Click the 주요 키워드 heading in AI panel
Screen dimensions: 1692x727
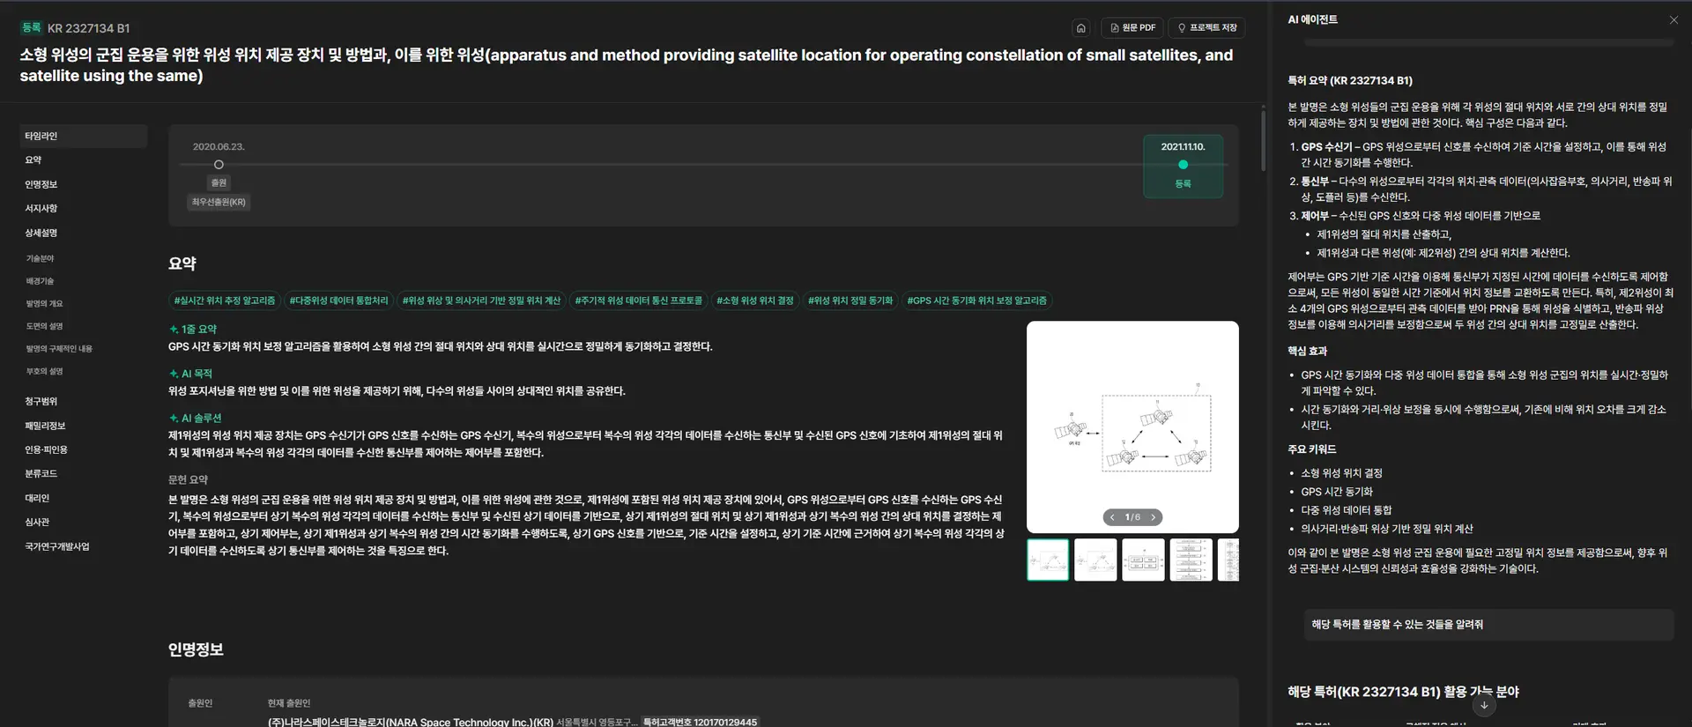click(x=1311, y=449)
